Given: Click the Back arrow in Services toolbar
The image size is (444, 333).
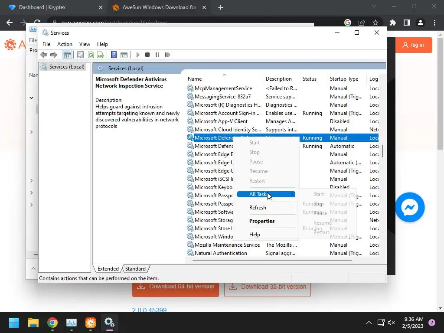Looking at the screenshot, I should tap(44, 55).
